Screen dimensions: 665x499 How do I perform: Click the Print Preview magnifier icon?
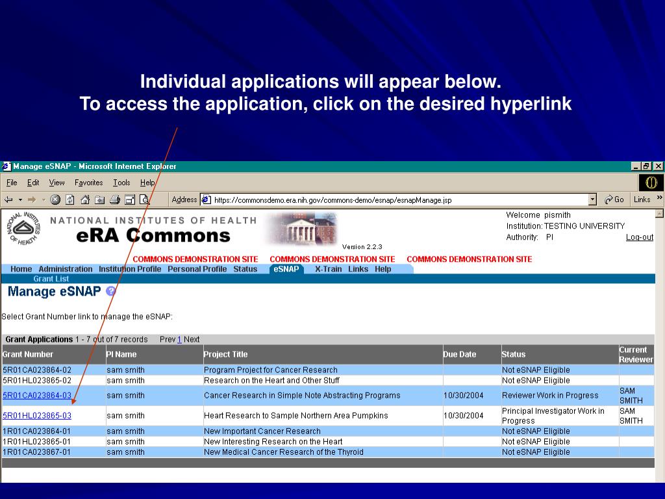145,200
